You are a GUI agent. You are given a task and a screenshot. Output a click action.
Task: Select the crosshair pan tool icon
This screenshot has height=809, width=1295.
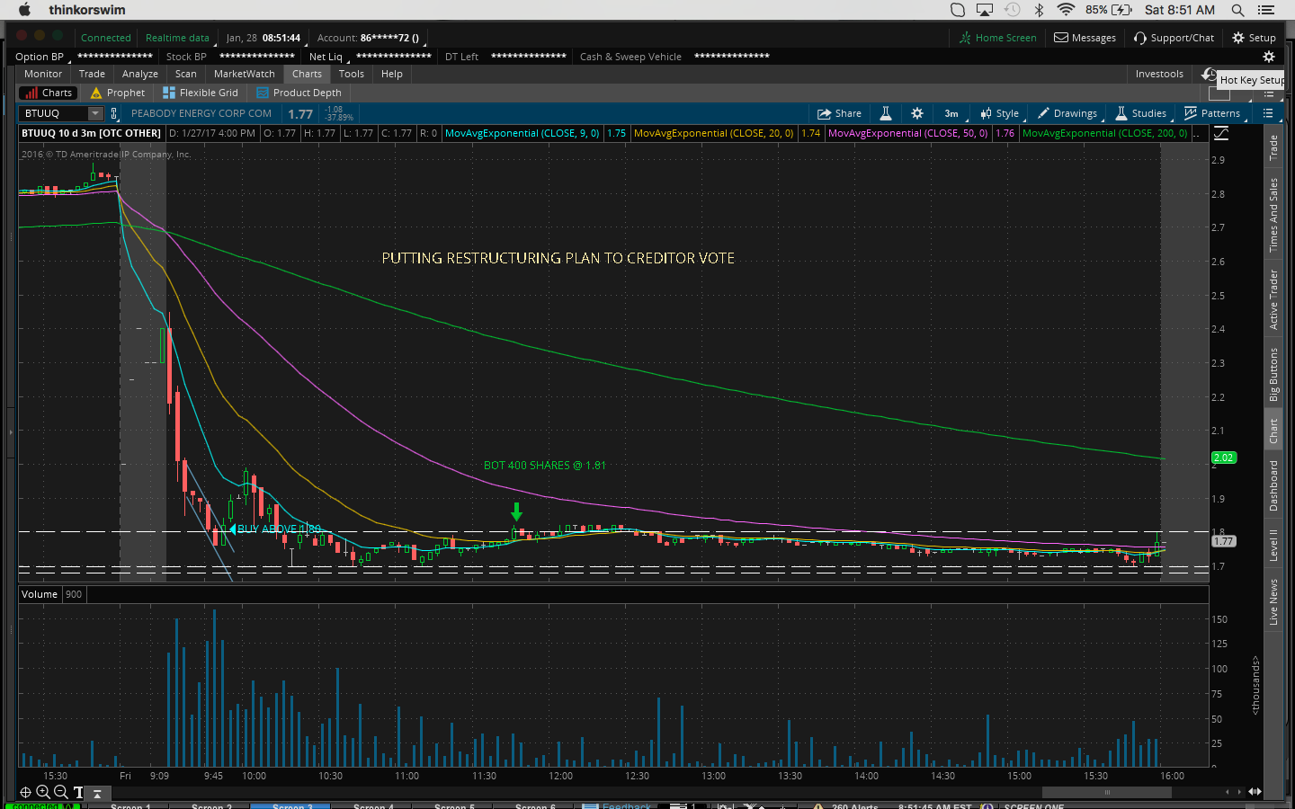click(25, 792)
